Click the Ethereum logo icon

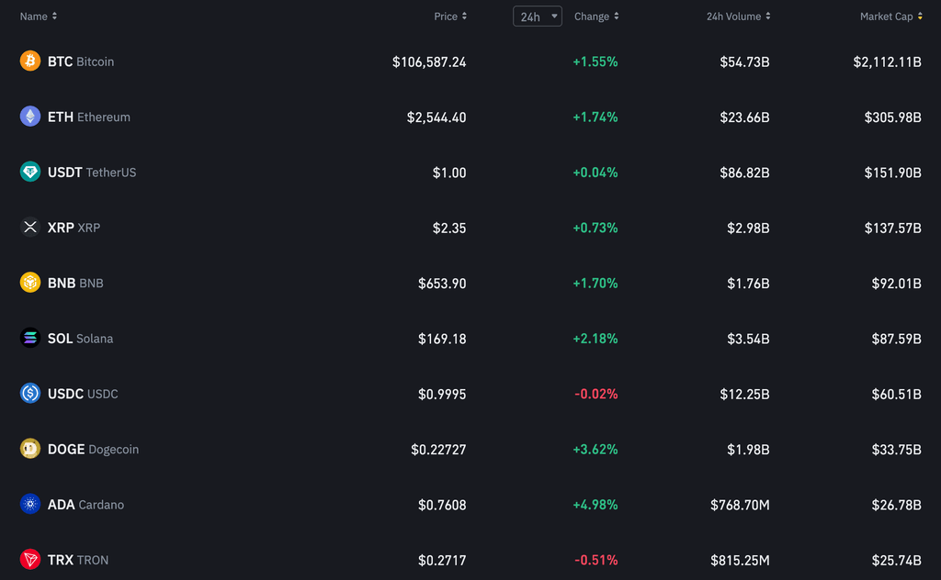point(29,117)
